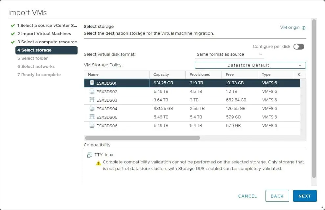The width and height of the screenshot is (325, 210).
Task: Click the ESX3DS03 datastore icon
Action: point(92,100)
